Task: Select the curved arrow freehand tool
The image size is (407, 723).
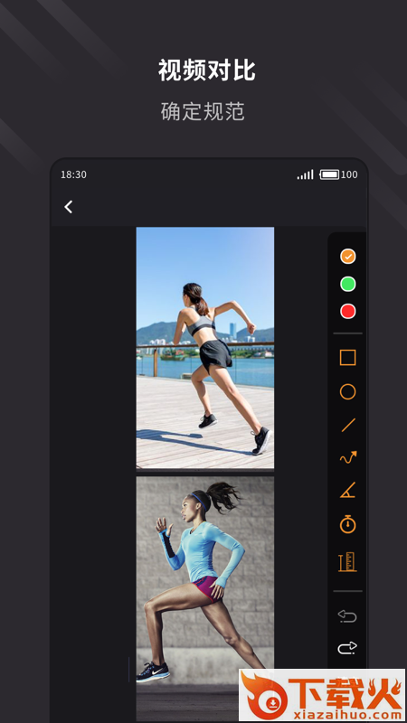Action: 348,458
